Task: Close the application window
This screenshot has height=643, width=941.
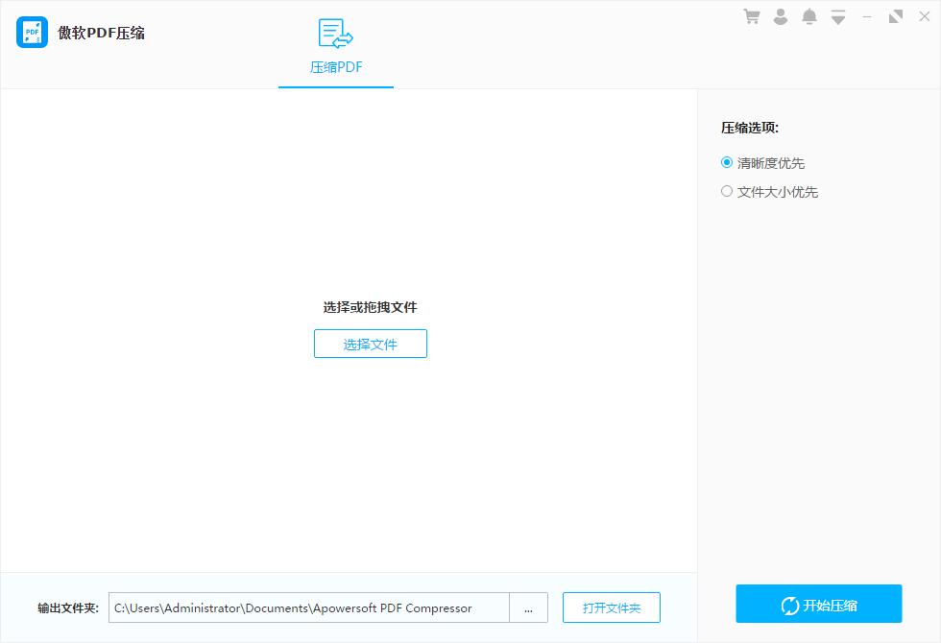Action: click(924, 16)
